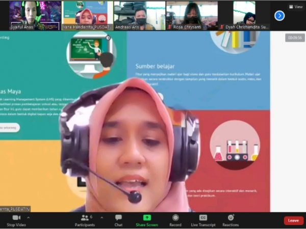Select the Dyah Christamdita video thumbnail

coord(244,16)
